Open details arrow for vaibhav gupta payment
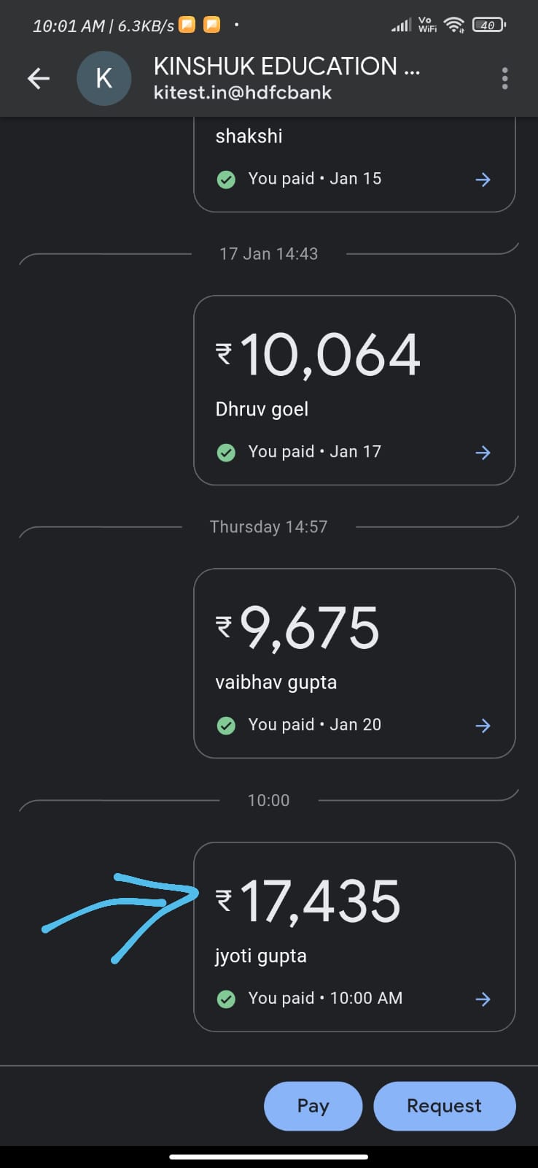This screenshot has width=538, height=1168. (483, 726)
